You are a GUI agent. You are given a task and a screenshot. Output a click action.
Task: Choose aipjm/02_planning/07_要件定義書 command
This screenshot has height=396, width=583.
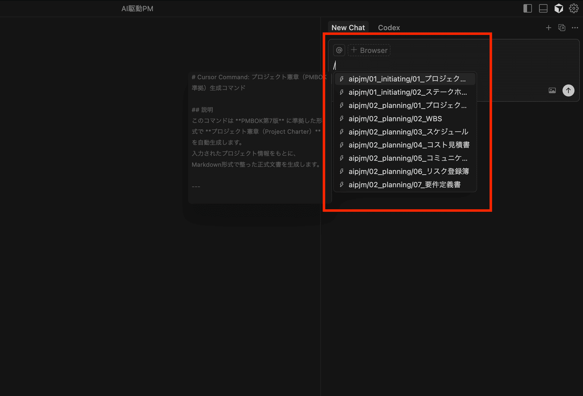pos(405,184)
